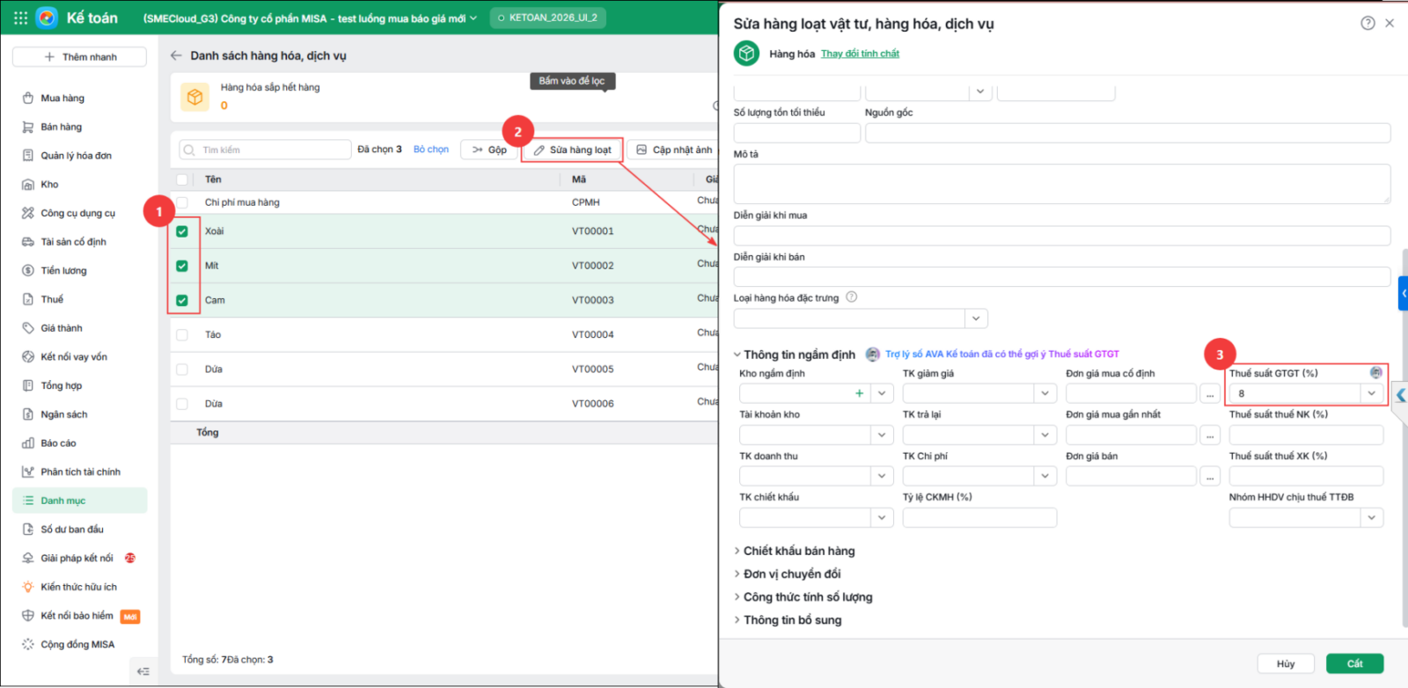Click the Tìm kiếm search field
The width and height of the screenshot is (1408, 688).
265,150
